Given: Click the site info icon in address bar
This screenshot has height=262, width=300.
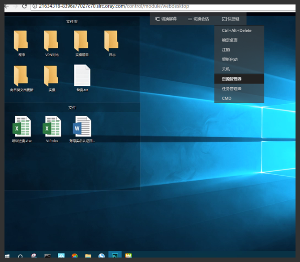Looking at the screenshot, I should click(x=34, y=6).
